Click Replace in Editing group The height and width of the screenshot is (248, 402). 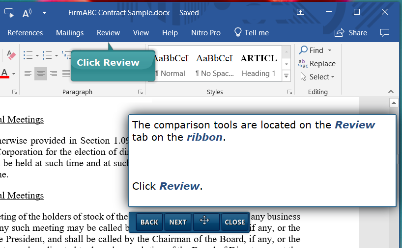[317, 64]
